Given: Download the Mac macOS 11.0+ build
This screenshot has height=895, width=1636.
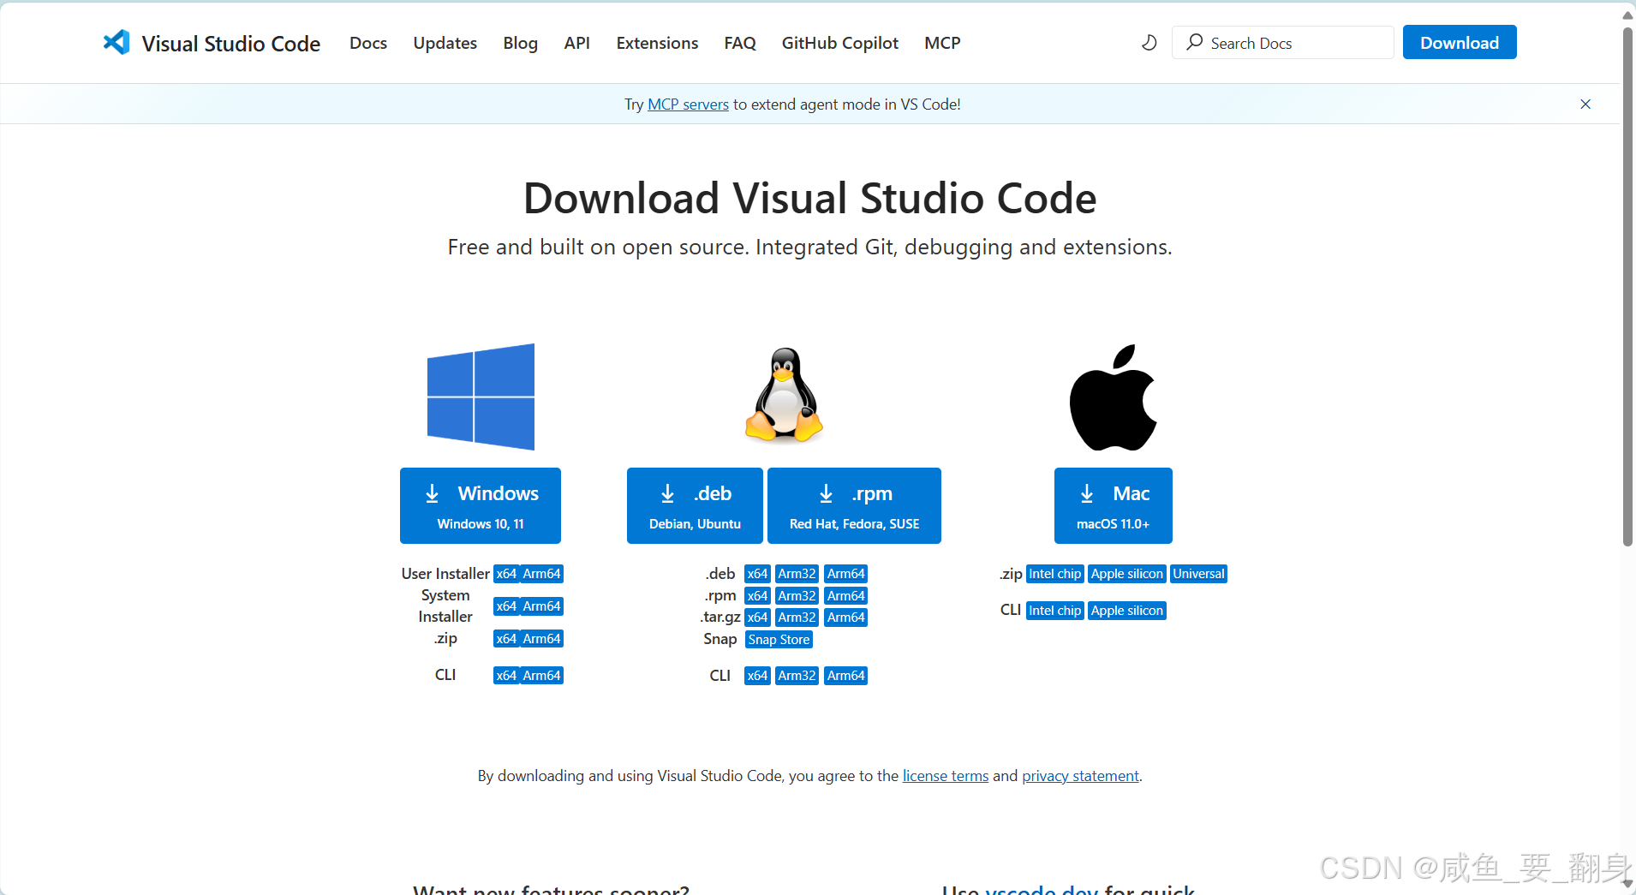Looking at the screenshot, I should tap(1113, 505).
